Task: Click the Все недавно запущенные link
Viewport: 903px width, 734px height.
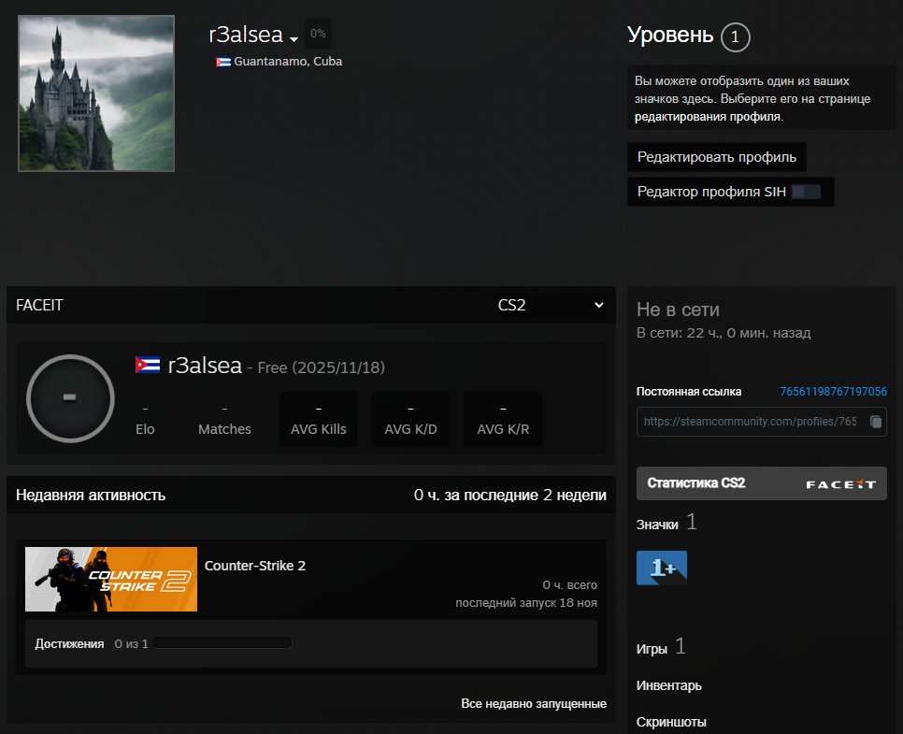Action: click(533, 703)
